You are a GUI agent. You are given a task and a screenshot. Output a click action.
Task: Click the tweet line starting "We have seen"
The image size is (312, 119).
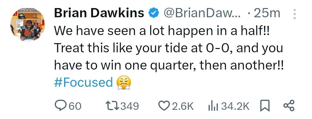click(x=162, y=31)
